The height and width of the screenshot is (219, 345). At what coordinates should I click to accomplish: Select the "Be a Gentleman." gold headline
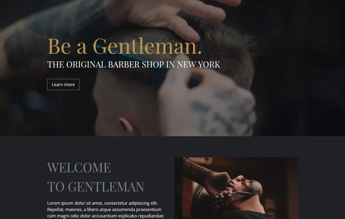(125, 46)
